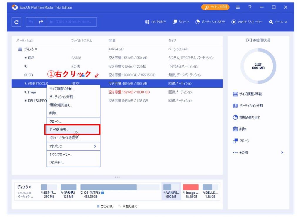This screenshot has height=221, width=301.
Task: Choose クローン in context menu
Action: (x=73, y=122)
